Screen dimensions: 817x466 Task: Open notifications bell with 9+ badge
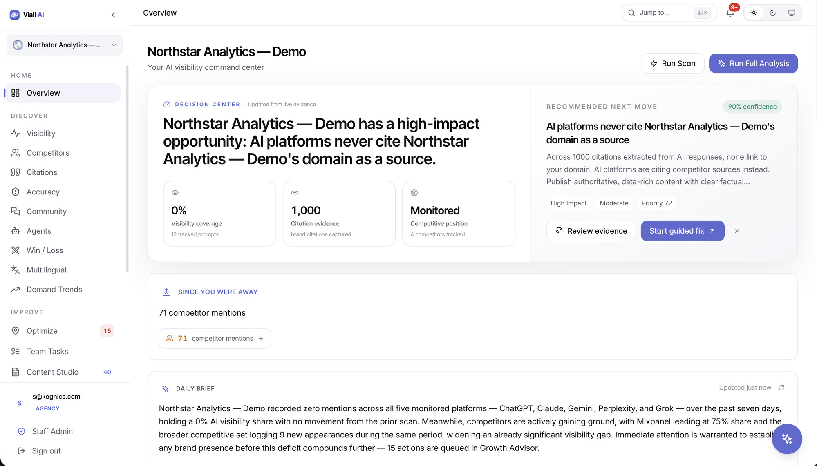point(730,13)
